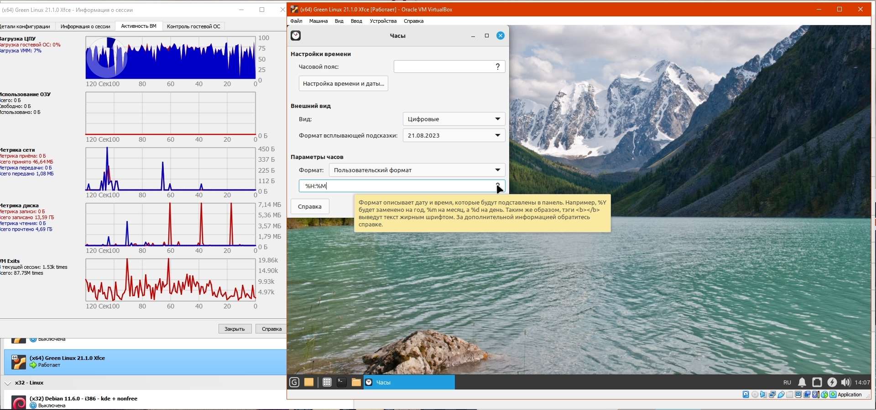Open the Машина menu
876x410 pixels.
[x=318, y=21]
